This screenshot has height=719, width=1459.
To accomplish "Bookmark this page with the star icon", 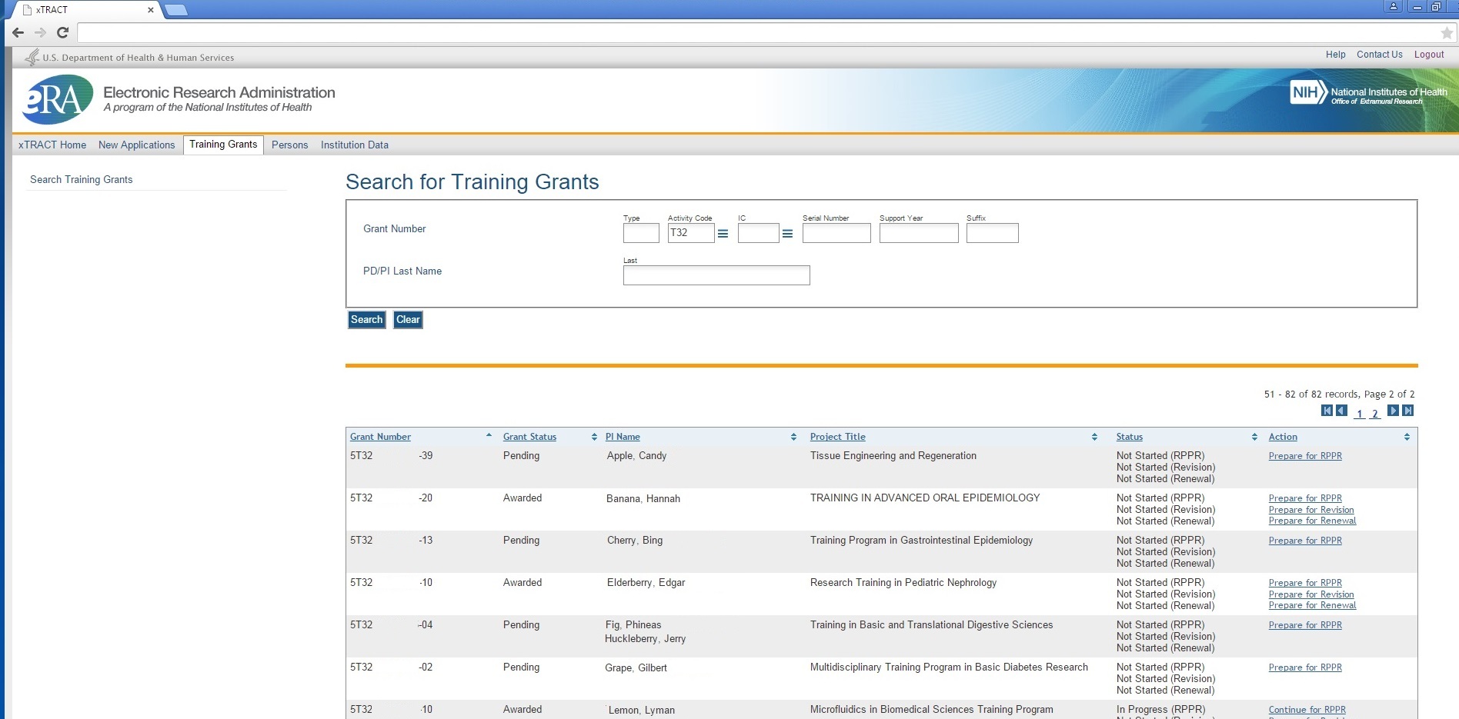I will [x=1447, y=33].
